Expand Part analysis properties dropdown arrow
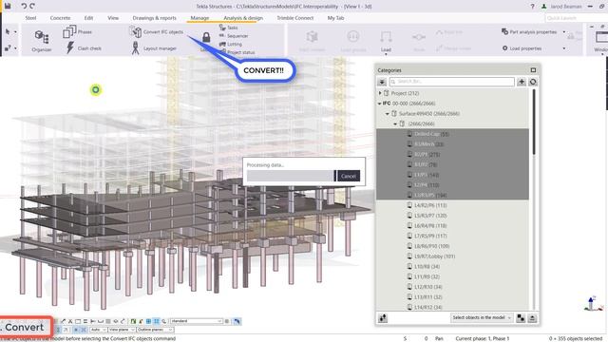 click(564, 31)
